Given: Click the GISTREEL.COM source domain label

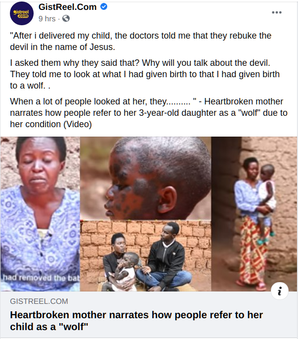Looking at the screenshot, I should [39, 301].
